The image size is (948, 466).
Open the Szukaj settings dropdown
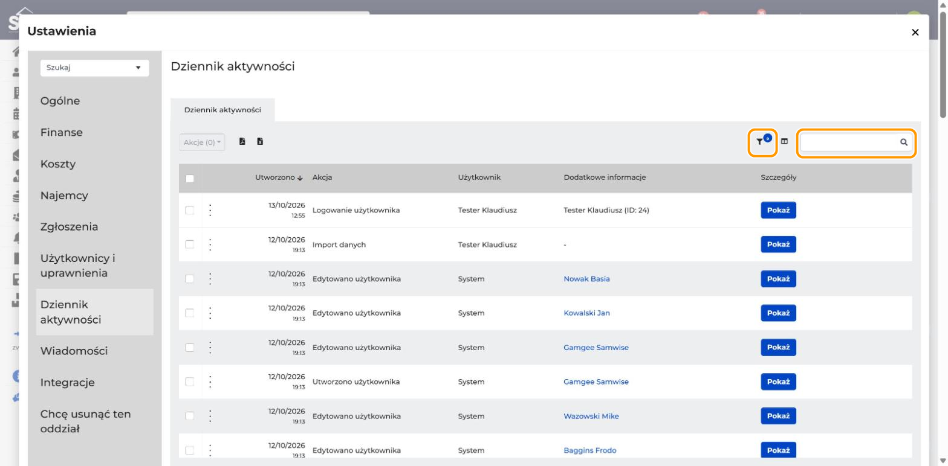[x=94, y=68]
